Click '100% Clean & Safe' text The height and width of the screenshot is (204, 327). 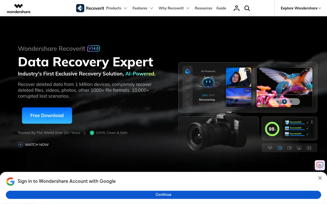click(112, 133)
